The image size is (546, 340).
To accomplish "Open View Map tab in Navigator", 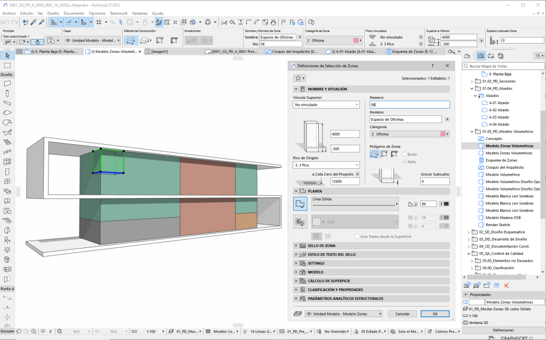I will 481,56.
